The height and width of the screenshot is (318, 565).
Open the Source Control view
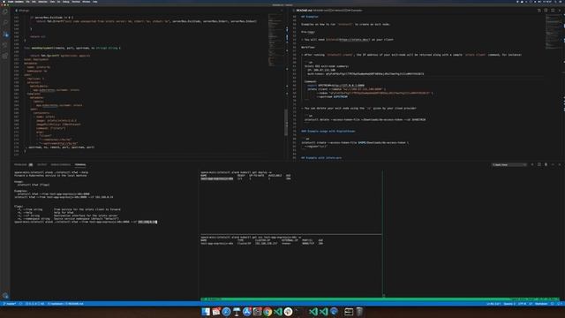pyautogui.click(x=5, y=34)
